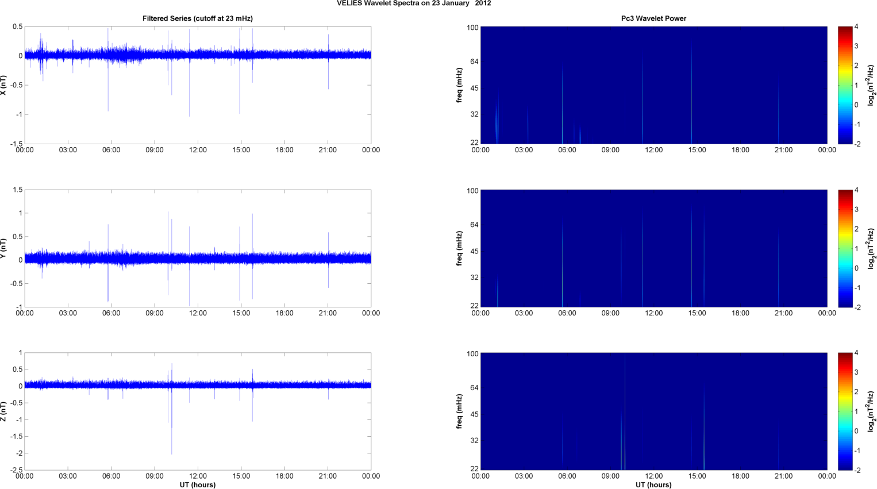The image size is (877, 489).
Task: Click the 'freq (mHz)' label of bottom spectrogram
Action: [460, 411]
